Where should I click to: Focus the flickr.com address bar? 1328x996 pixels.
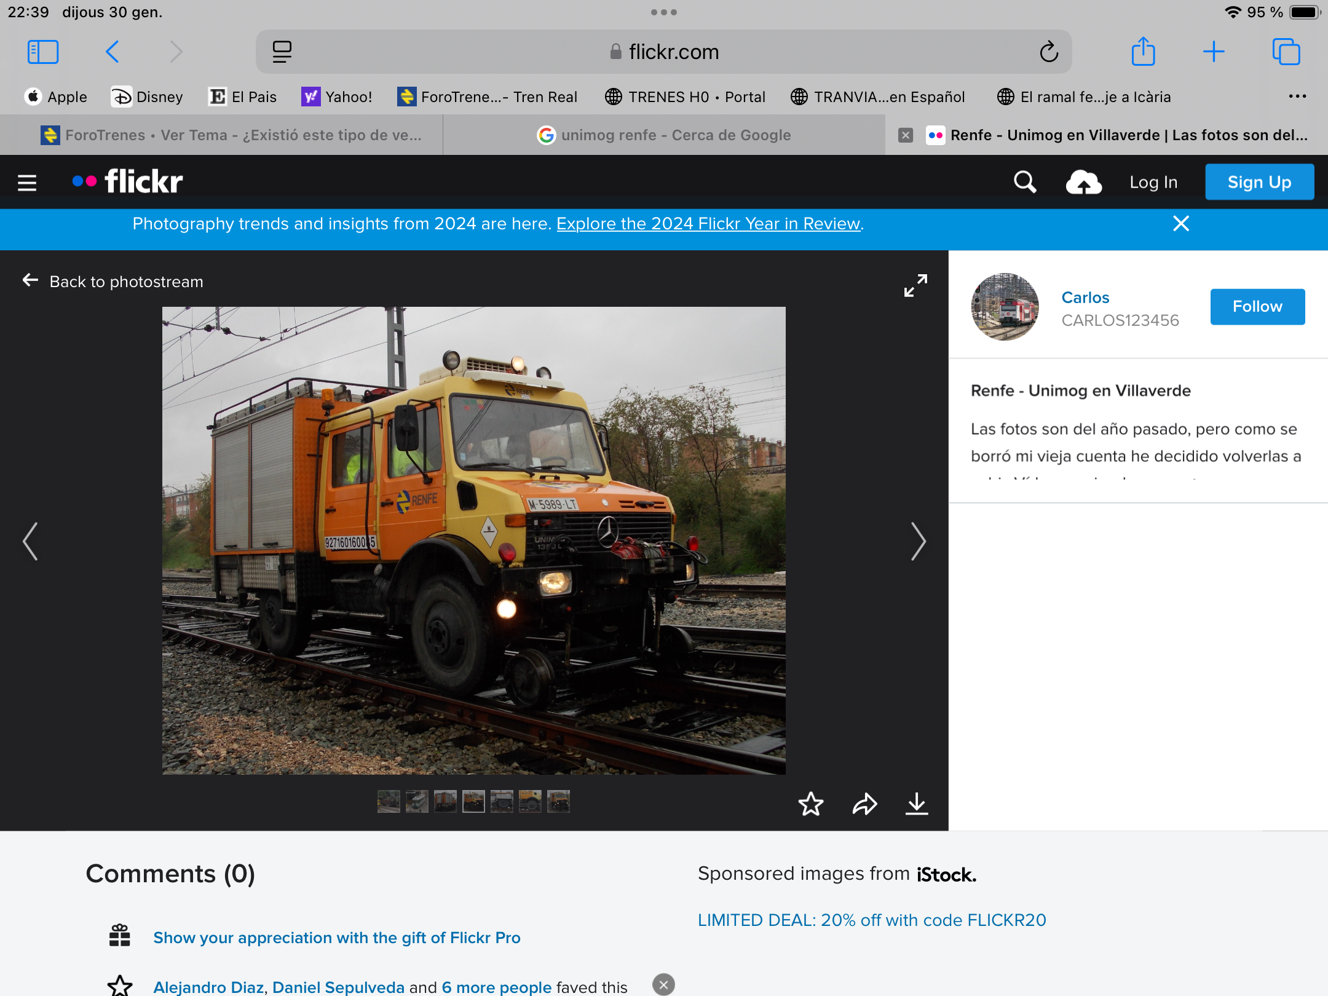[x=664, y=52]
